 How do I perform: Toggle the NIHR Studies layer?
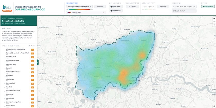(x=116, y=11)
